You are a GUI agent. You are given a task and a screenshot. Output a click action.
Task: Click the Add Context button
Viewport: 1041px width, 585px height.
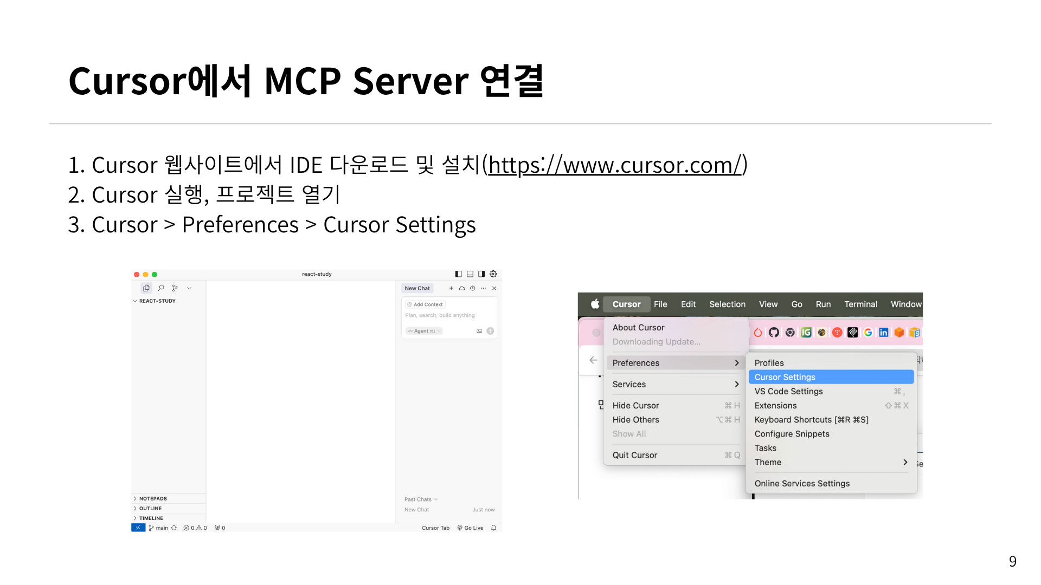(x=426, y=304)
